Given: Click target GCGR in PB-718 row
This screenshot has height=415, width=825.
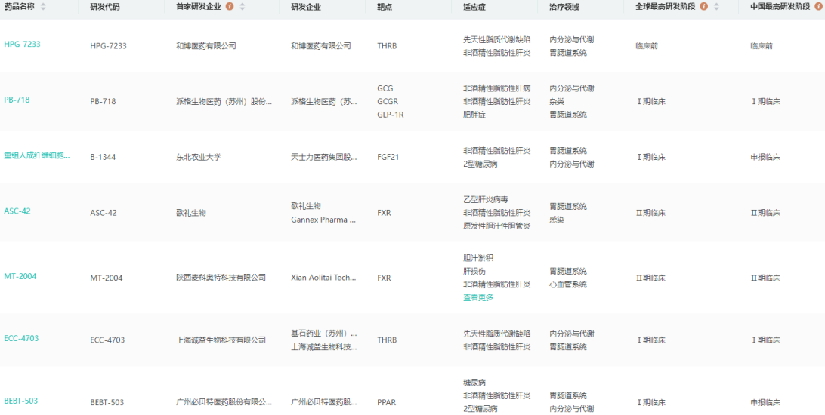Looking at the screenshot, I should point(388,101).
